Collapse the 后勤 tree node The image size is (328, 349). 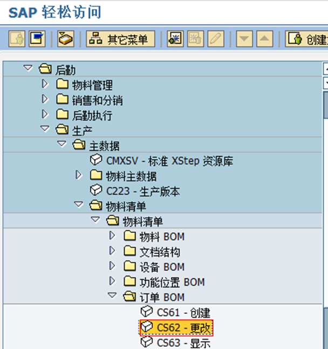[28, 68]
